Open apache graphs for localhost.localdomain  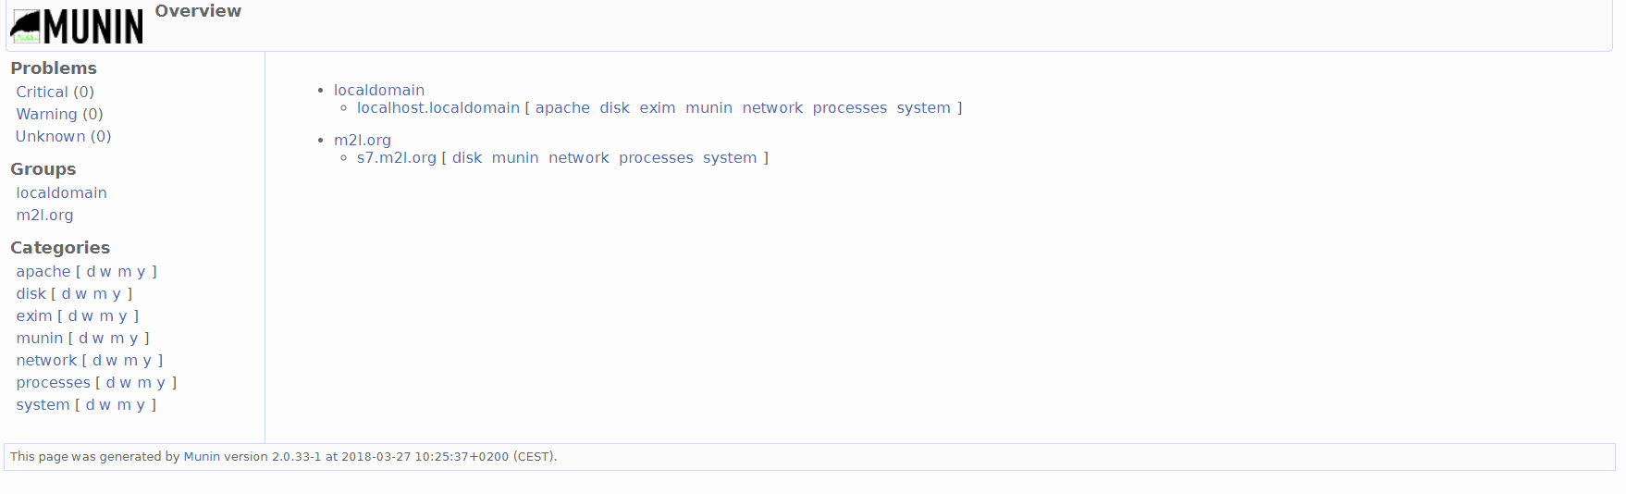coord(562,107)
